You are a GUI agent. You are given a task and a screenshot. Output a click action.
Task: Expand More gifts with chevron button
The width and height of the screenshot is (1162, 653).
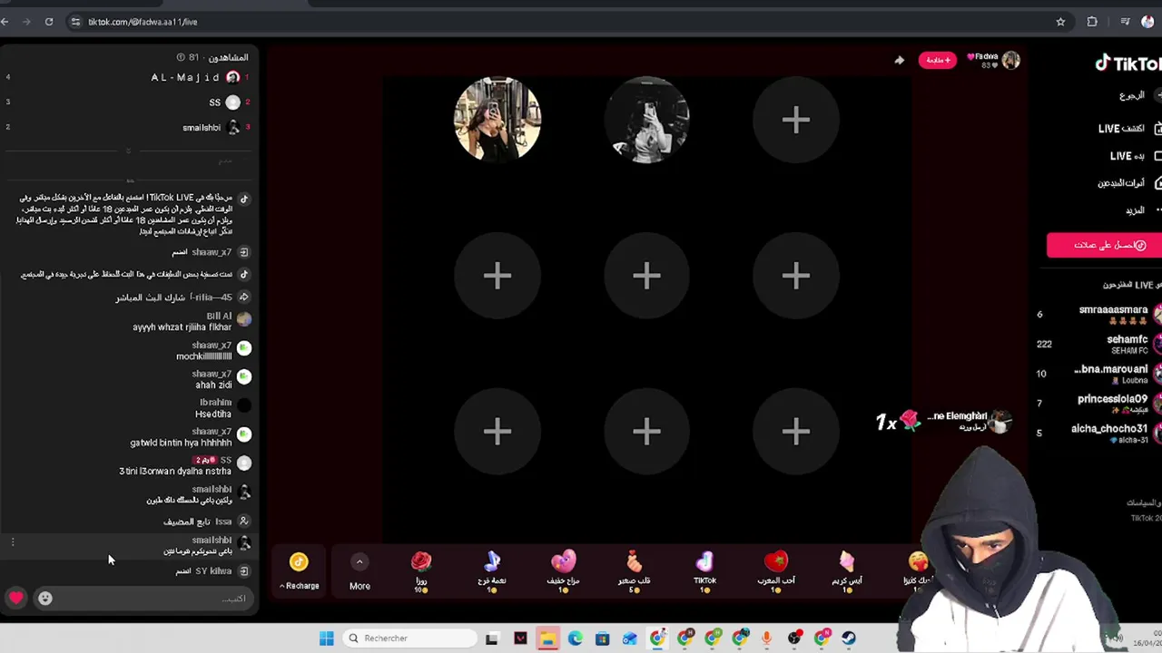click(359, 572)
